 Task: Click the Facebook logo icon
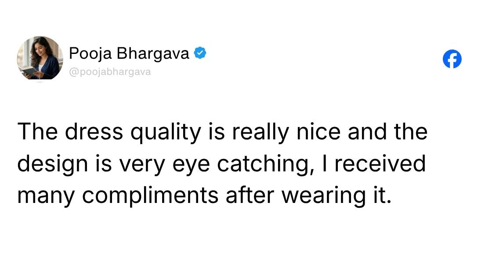coord(452,59)
